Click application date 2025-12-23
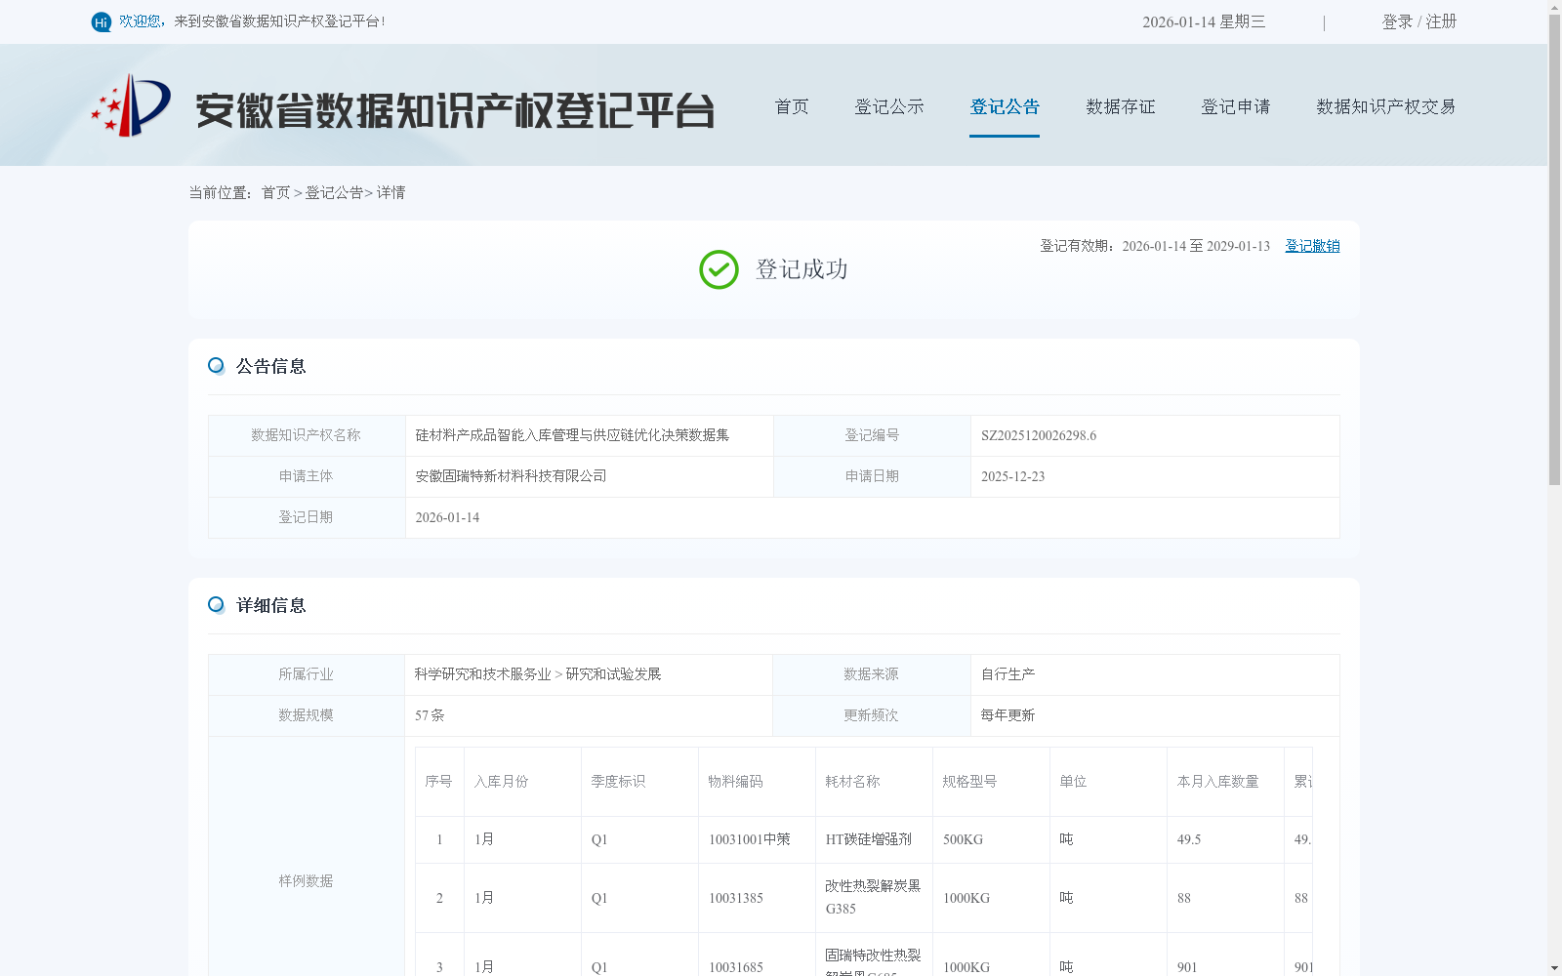The width and height of the screenshot is (1562, 976). coord(1012,476)
